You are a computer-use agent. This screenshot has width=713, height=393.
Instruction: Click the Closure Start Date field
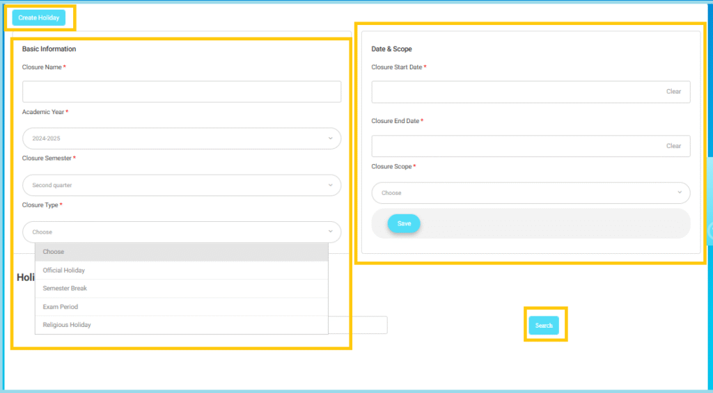tap(515, 92)
